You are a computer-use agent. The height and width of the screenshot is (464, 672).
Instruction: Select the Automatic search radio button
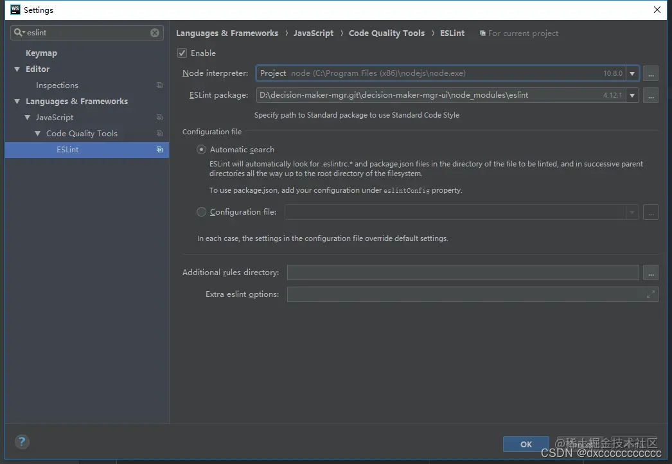pyautogui.click(x=201, y=149)
